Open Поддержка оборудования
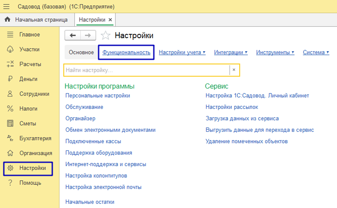The image size is (337, 208). point(99,153)
